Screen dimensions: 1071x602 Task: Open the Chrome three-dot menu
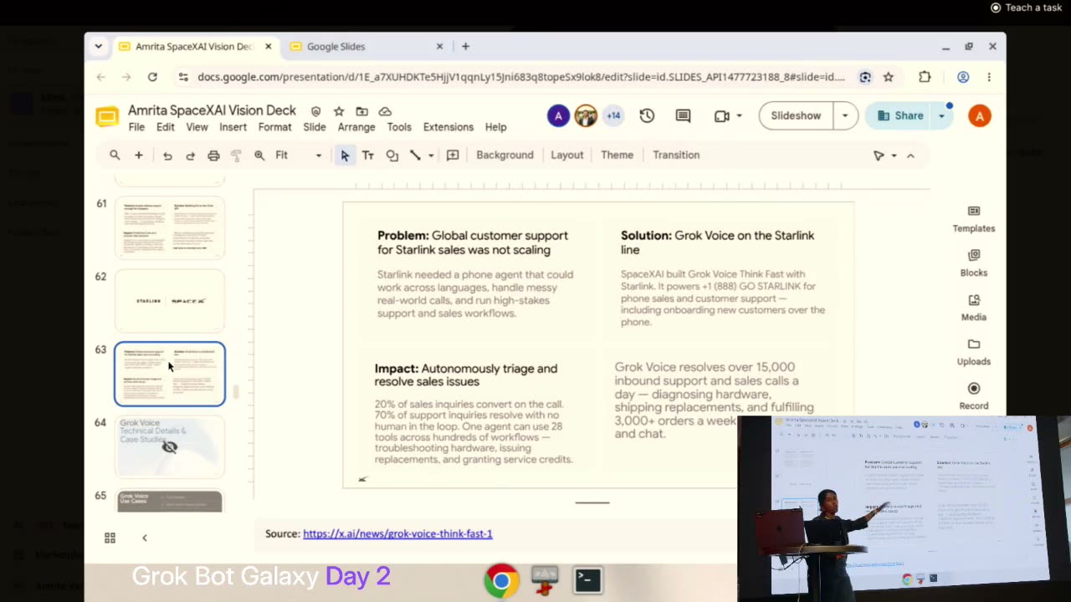coord(989,77)
